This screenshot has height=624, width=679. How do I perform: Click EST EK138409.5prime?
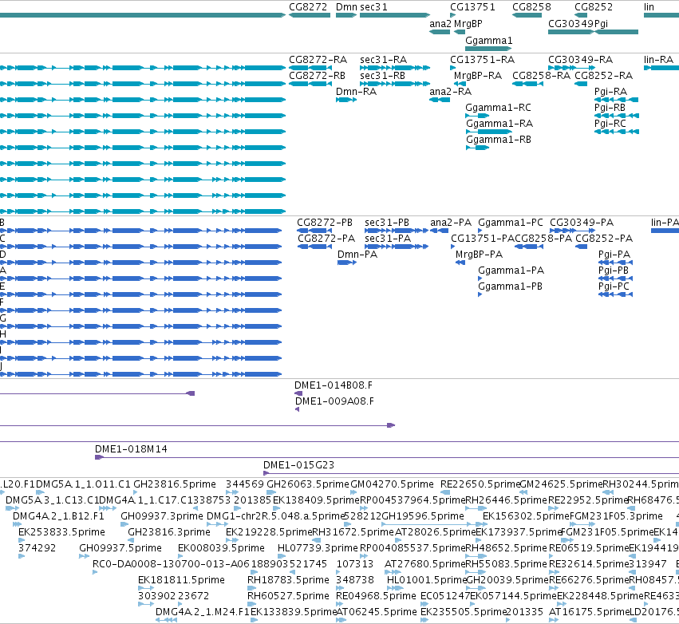coord(316,500)
